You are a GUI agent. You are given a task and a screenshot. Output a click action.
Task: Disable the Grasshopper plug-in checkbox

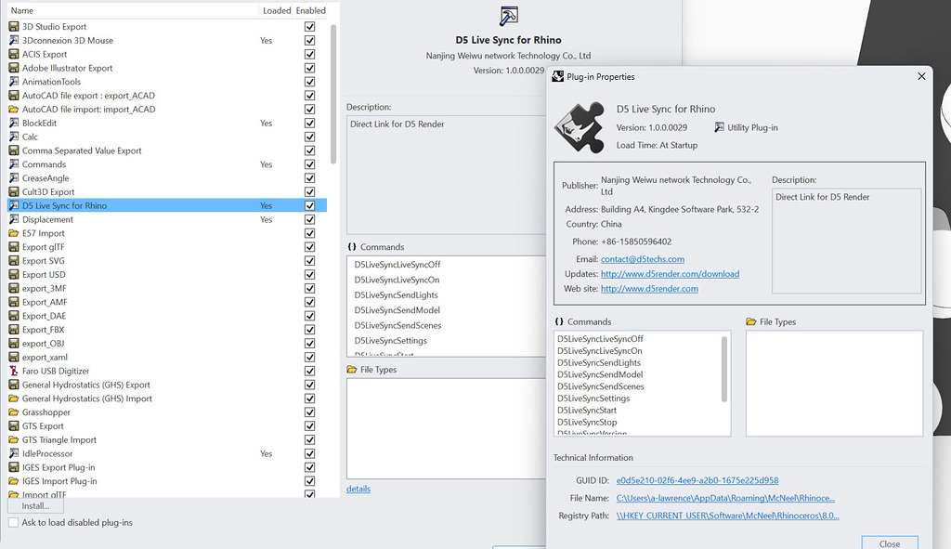pos(309,412)
